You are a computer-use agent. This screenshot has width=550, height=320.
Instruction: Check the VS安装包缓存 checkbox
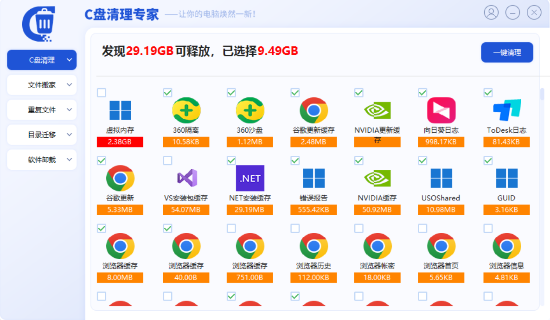[167, 160]
